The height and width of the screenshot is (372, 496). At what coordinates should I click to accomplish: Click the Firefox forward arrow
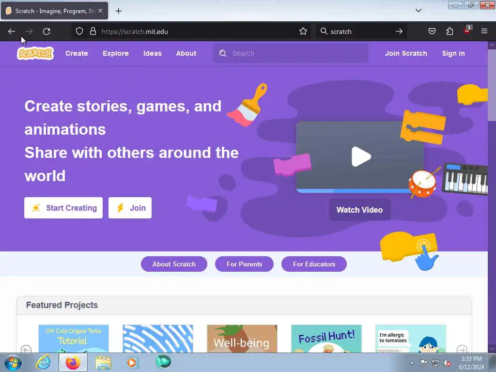pyautogui.click(x=29, y=31)
